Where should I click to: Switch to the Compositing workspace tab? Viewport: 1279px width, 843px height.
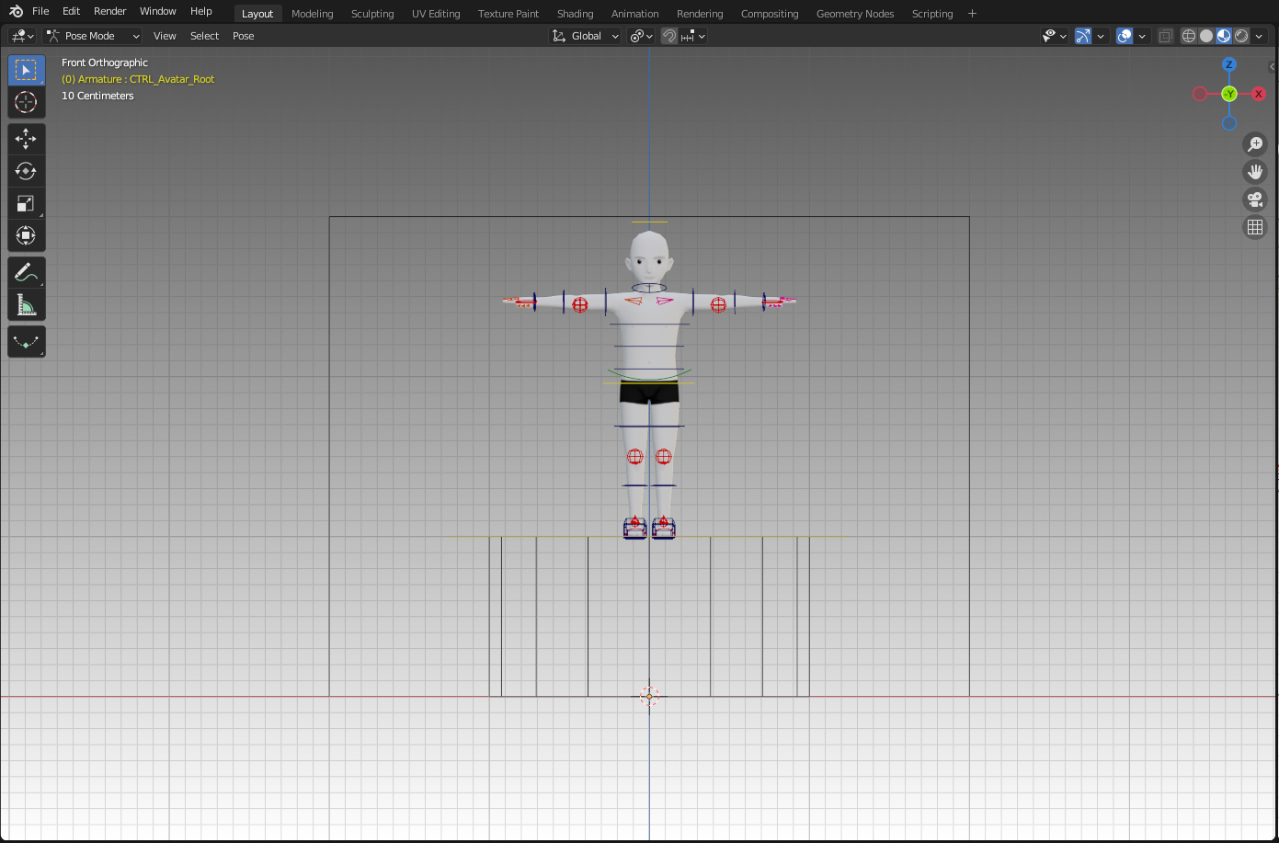770,14
